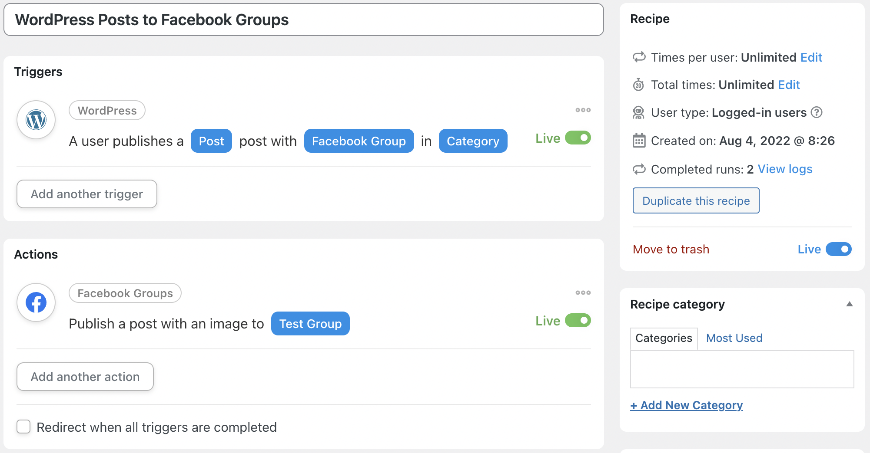Edit the Times per user setting
The width and height of the screenshot is (870, 453).
click(x=811, y=57)
